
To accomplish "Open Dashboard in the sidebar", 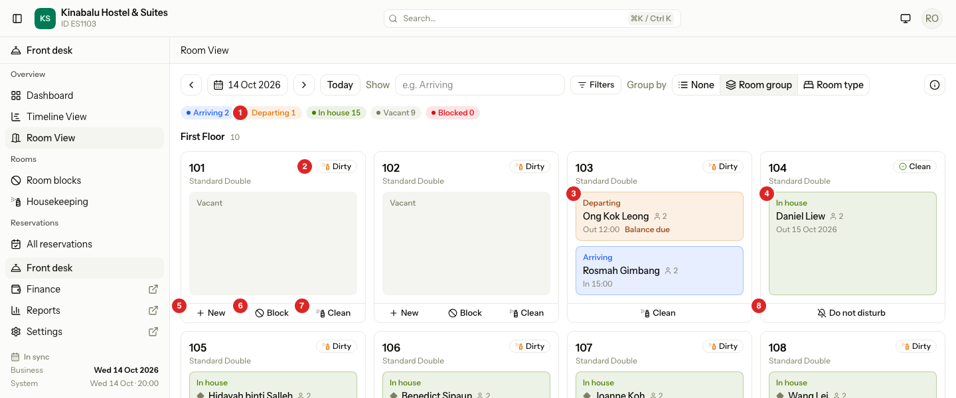I will [x=84, y=96].
